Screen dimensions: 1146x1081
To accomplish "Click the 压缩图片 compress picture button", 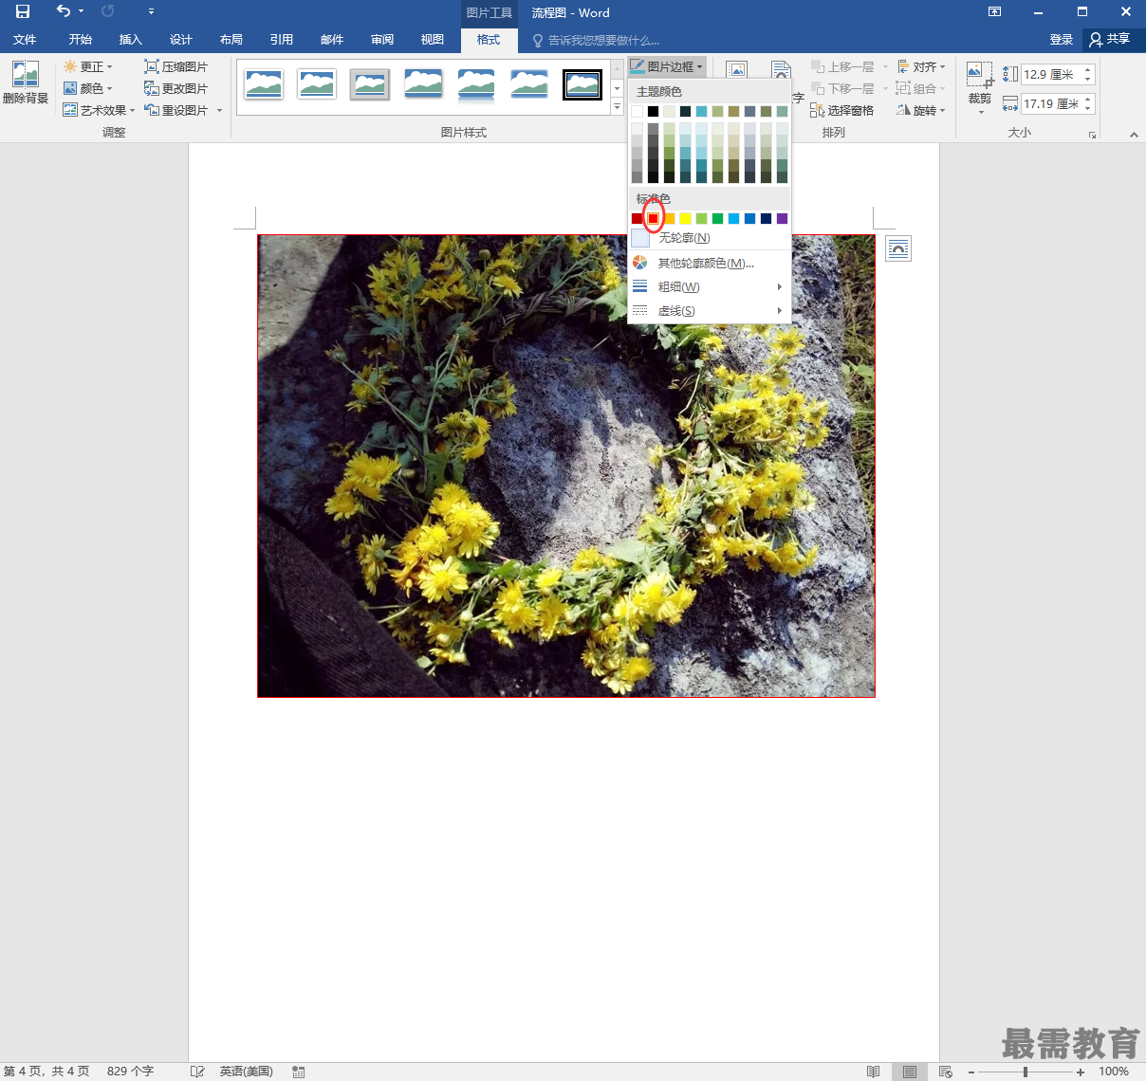I will (176, 66).
